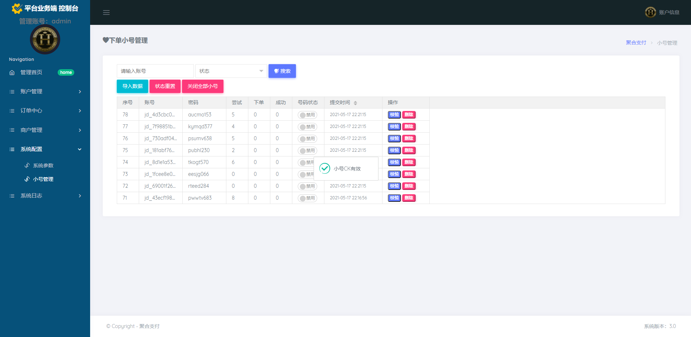Image resolution: width=691 pixels, height=337 pixels.
Task: Open the 订单中心 section icon
Action: pos(12,111)
